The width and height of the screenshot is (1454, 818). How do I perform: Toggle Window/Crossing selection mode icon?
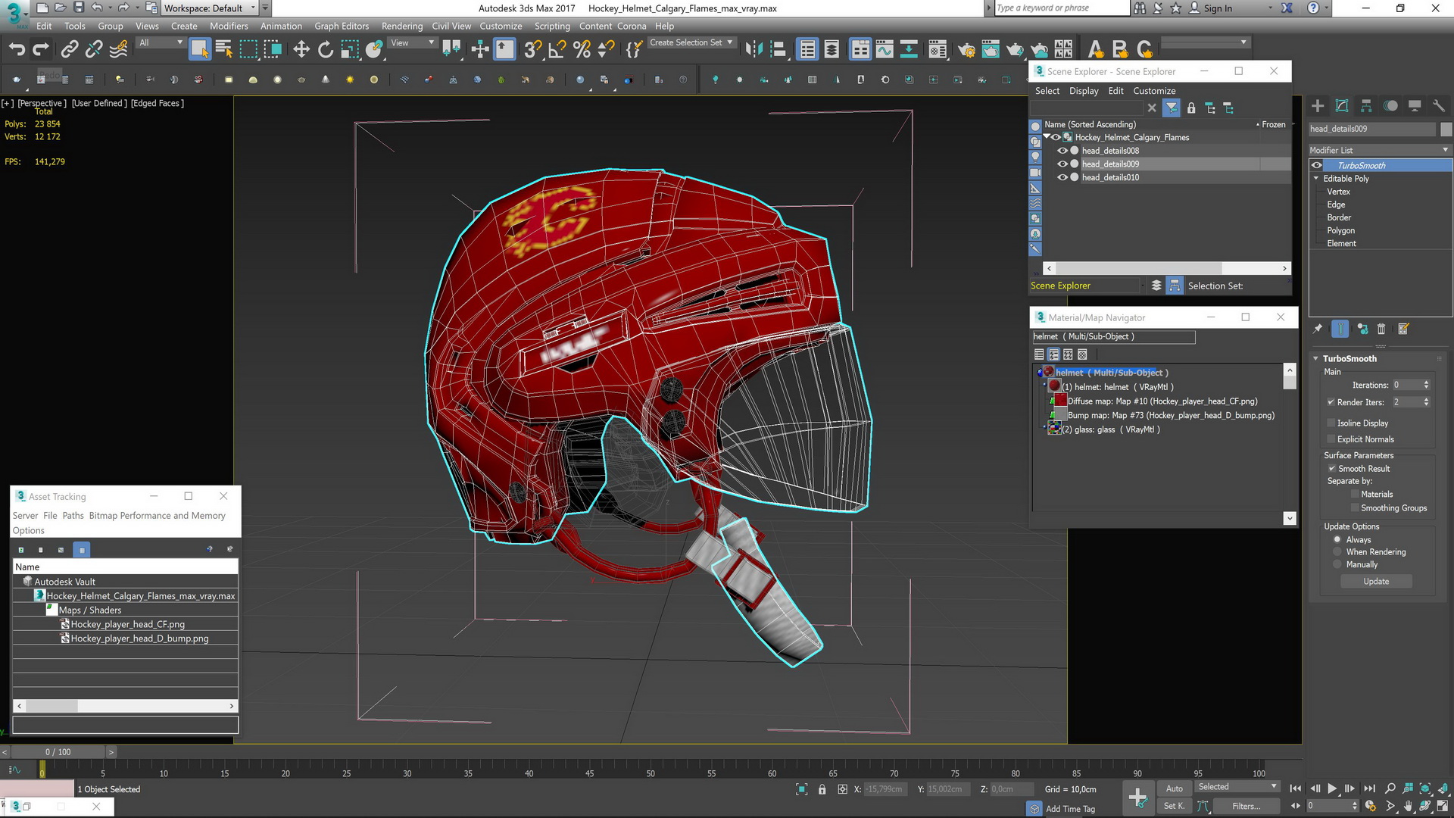click(273, 50)
